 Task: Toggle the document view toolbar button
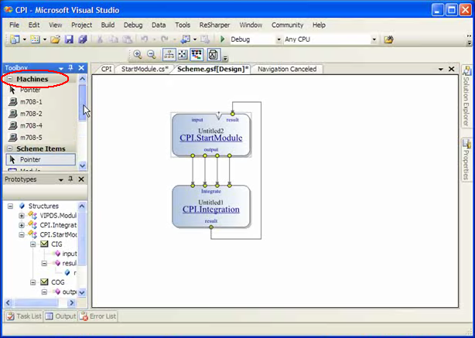[214, 54]
